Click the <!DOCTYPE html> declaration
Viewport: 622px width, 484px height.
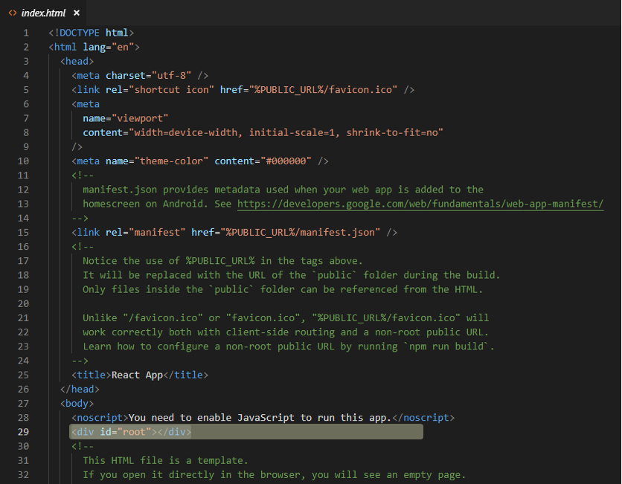(x=92, y=33)
